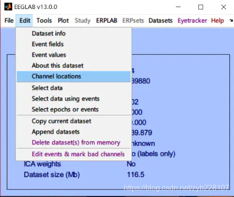Select Channel locations menu item
234x197 pixels.
click(x=73, y=77)
